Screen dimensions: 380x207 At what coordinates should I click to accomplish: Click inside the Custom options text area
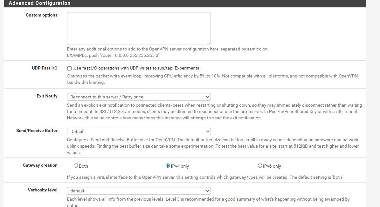point(139,28)
